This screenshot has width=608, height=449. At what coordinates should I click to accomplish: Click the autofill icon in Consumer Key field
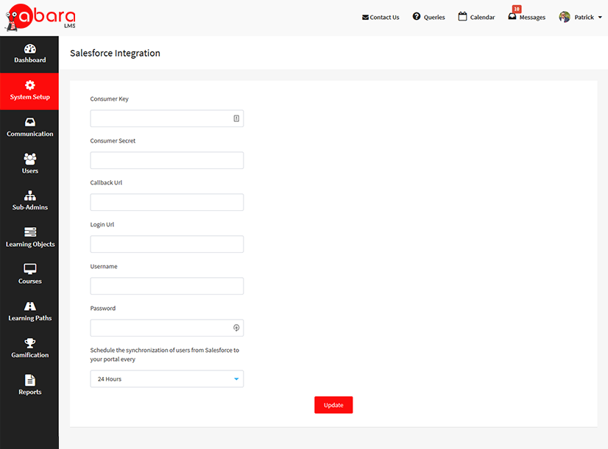click(236, 118)
